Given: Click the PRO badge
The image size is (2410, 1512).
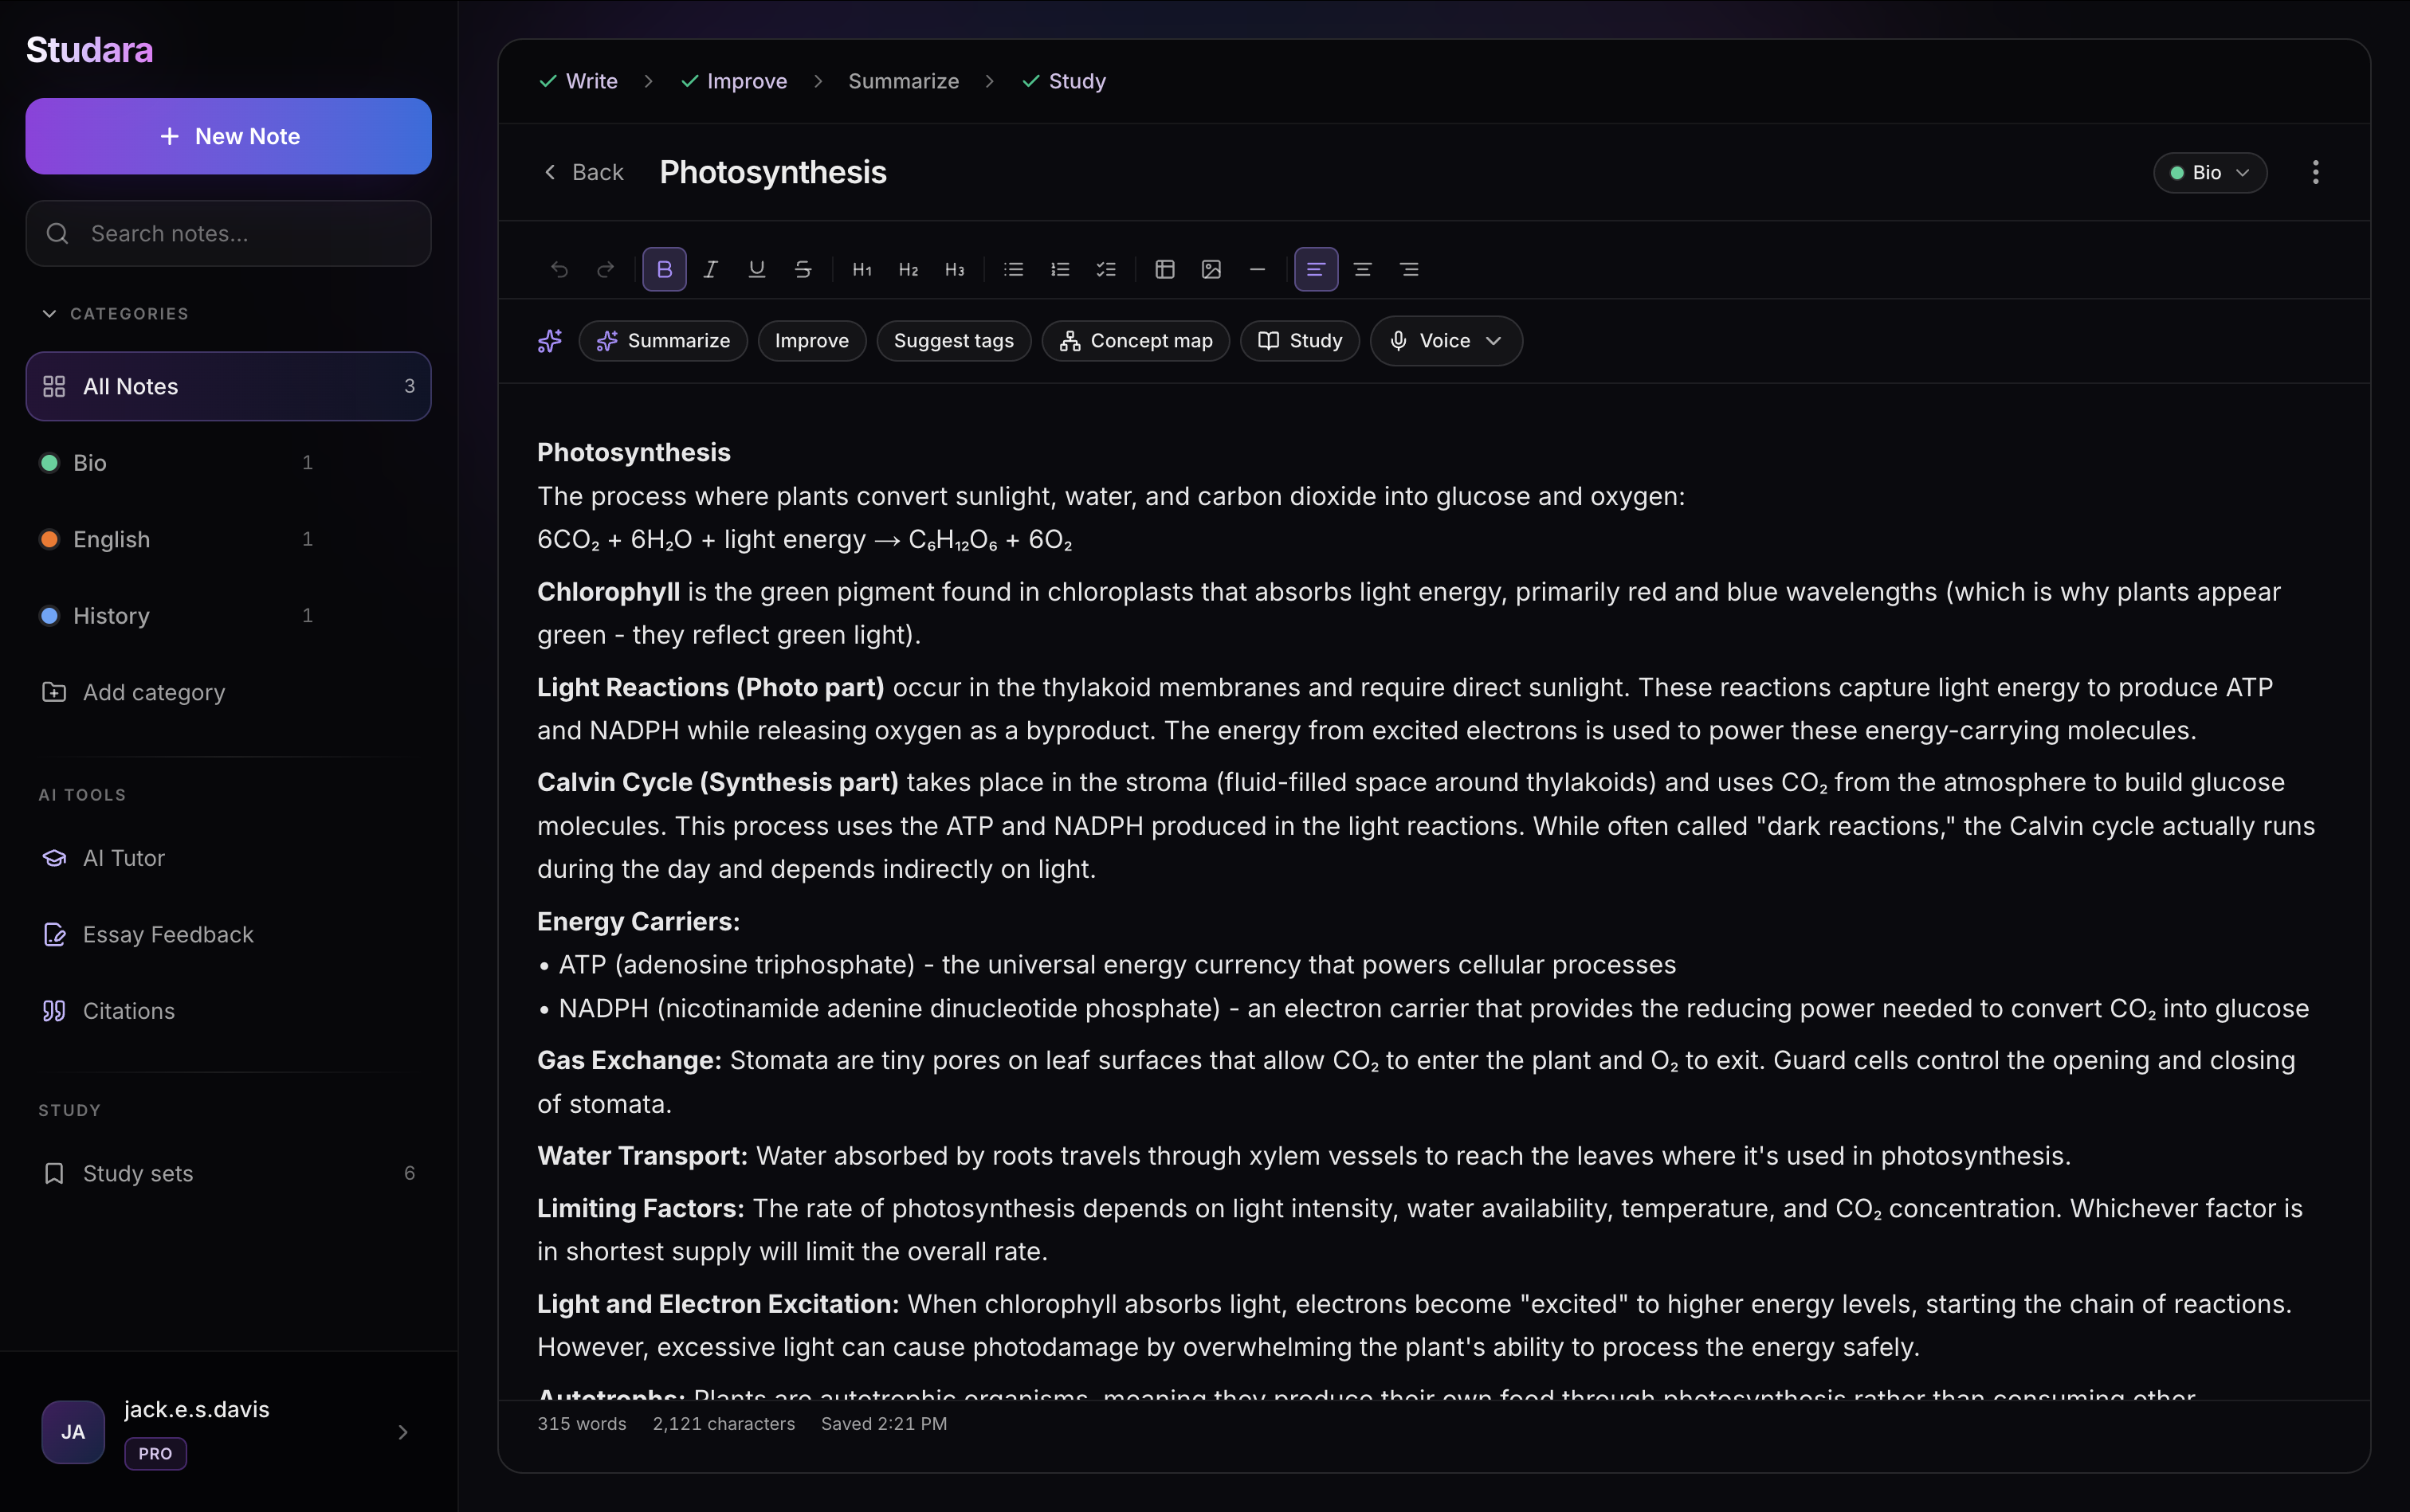Looking at the screenshot, I should click(155, 1453).
